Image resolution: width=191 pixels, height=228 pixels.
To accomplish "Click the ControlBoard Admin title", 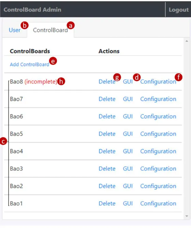I will [32, 10].
